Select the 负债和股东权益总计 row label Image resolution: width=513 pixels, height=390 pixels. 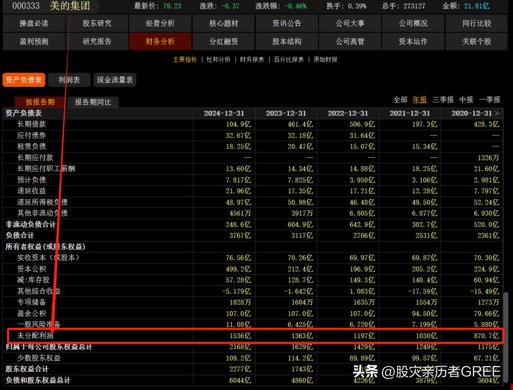coord(38,380)
